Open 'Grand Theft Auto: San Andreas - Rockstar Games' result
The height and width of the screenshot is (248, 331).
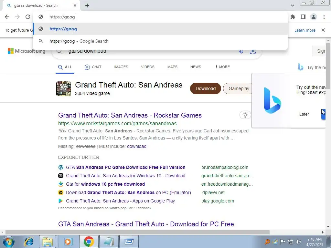[x=130, y=115]
